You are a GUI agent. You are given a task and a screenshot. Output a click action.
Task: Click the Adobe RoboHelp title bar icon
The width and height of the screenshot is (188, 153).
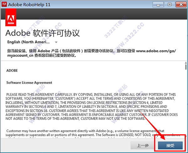click(x=4, y=4)
